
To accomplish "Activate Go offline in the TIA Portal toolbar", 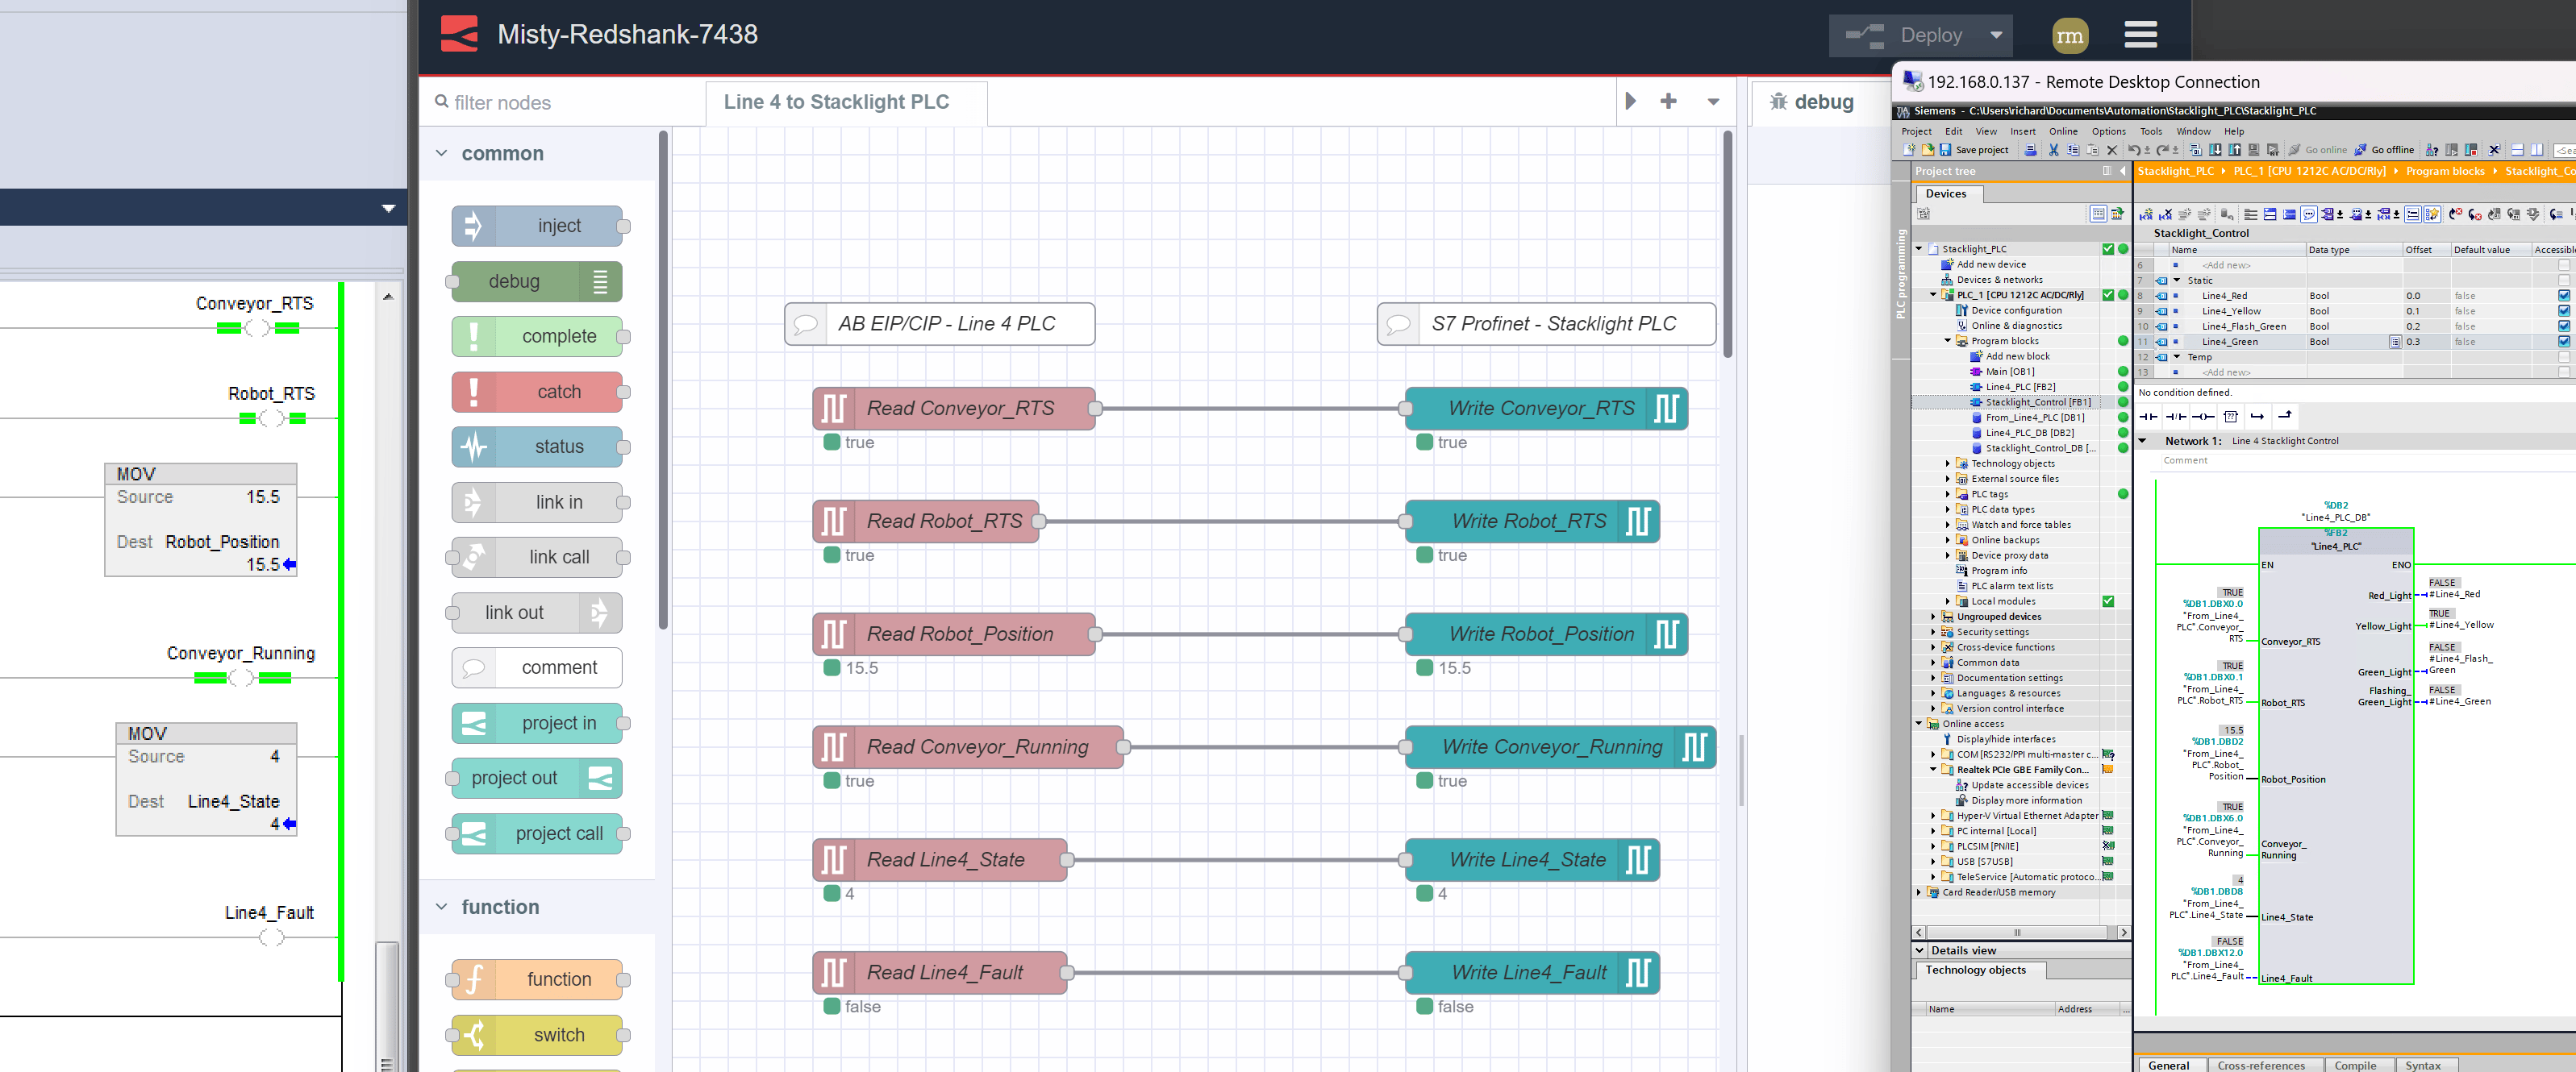I will tap(2391, 150).
